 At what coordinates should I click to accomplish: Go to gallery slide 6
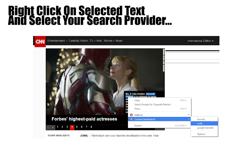[82, 127]
